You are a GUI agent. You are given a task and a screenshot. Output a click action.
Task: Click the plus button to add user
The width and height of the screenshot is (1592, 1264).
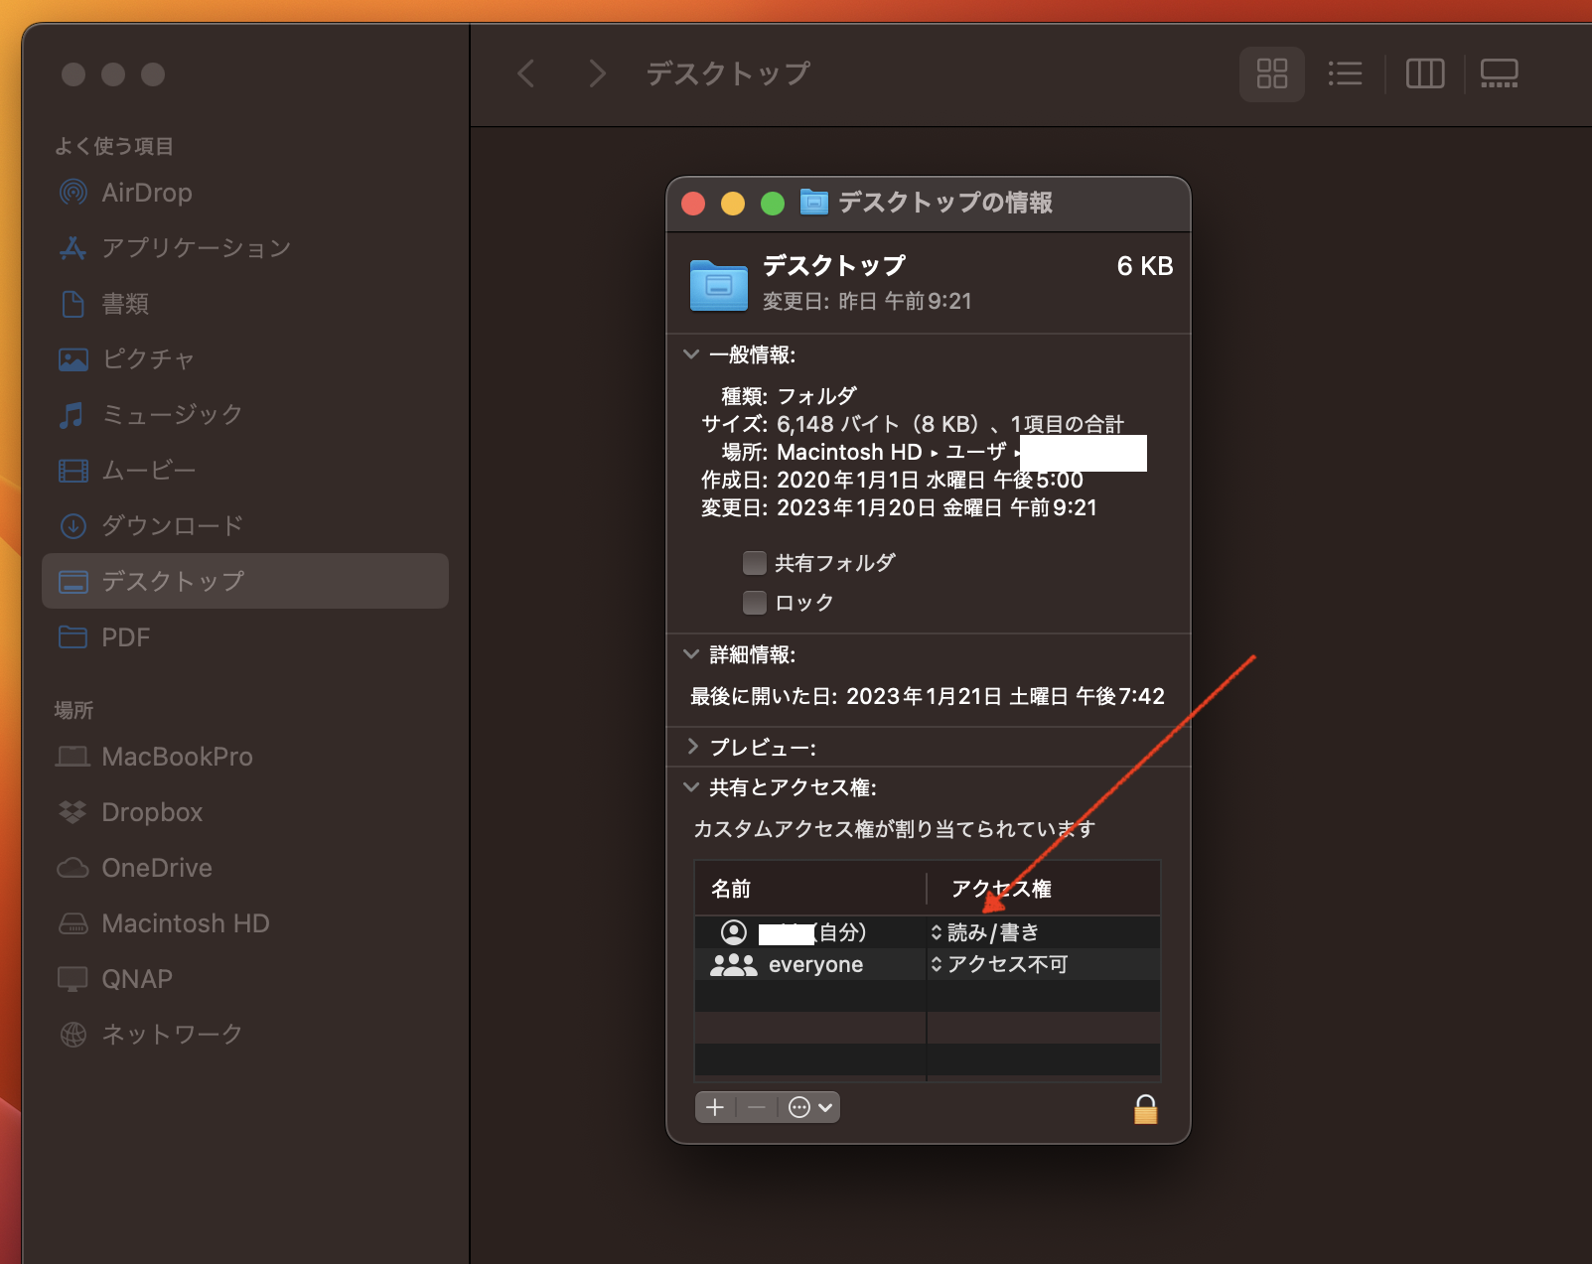click(x=715, y=1107)
